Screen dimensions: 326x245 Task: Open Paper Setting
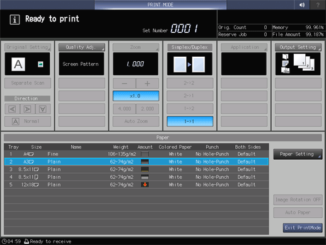coord(298,154)
